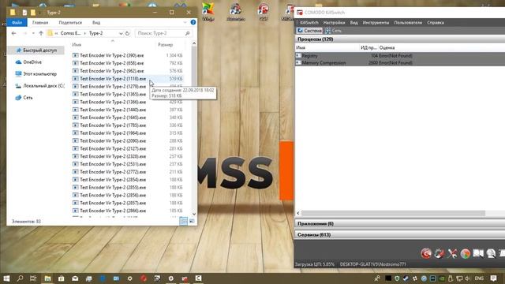Click Explorer file list vertical scrollbar
The height and width of the screenshot is (284, 505).
[x=194, y=129]
